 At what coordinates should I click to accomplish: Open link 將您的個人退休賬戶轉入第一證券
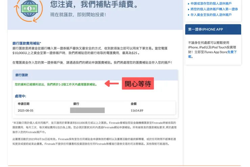pyautogui.click(x=214, y=9)
